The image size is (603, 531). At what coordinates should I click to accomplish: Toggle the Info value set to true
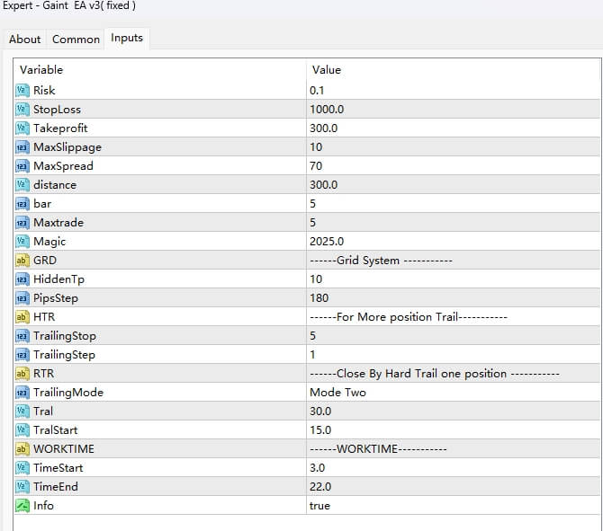click(319, 505)
